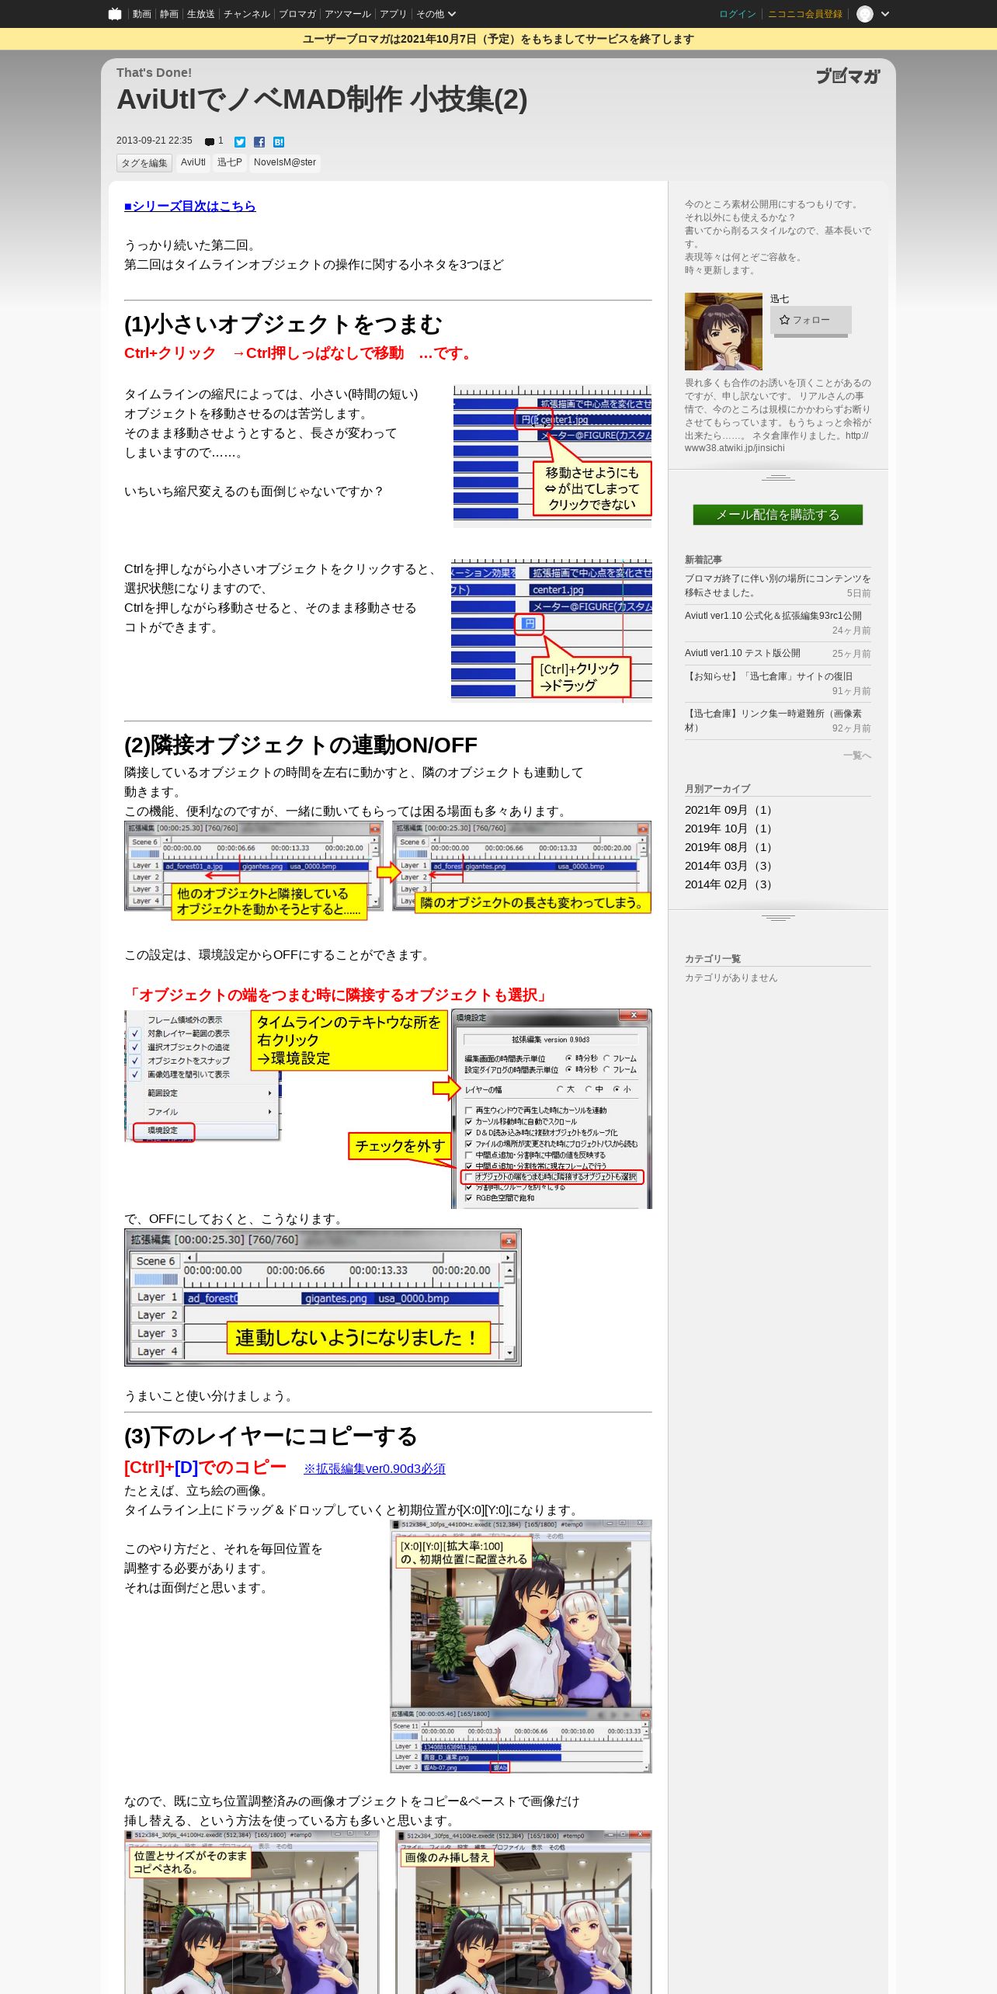Open image captioned 初期位置に配置される
This screenshot has height=1994, width=997.
coord(521,1647)
